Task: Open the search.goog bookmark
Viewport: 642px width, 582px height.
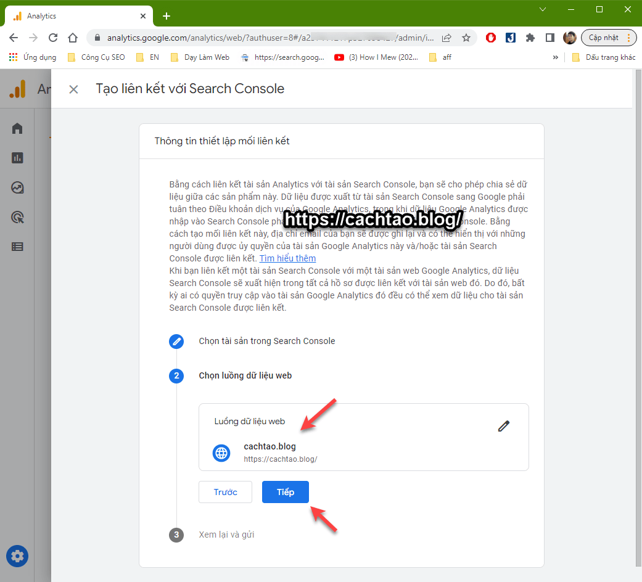Action: tap(283, 57)
